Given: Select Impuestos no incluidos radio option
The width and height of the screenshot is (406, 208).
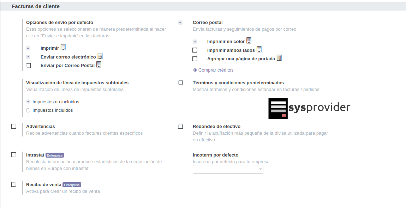Looking at the screenshot, I should pyautogui.click(x=28, y=102).
